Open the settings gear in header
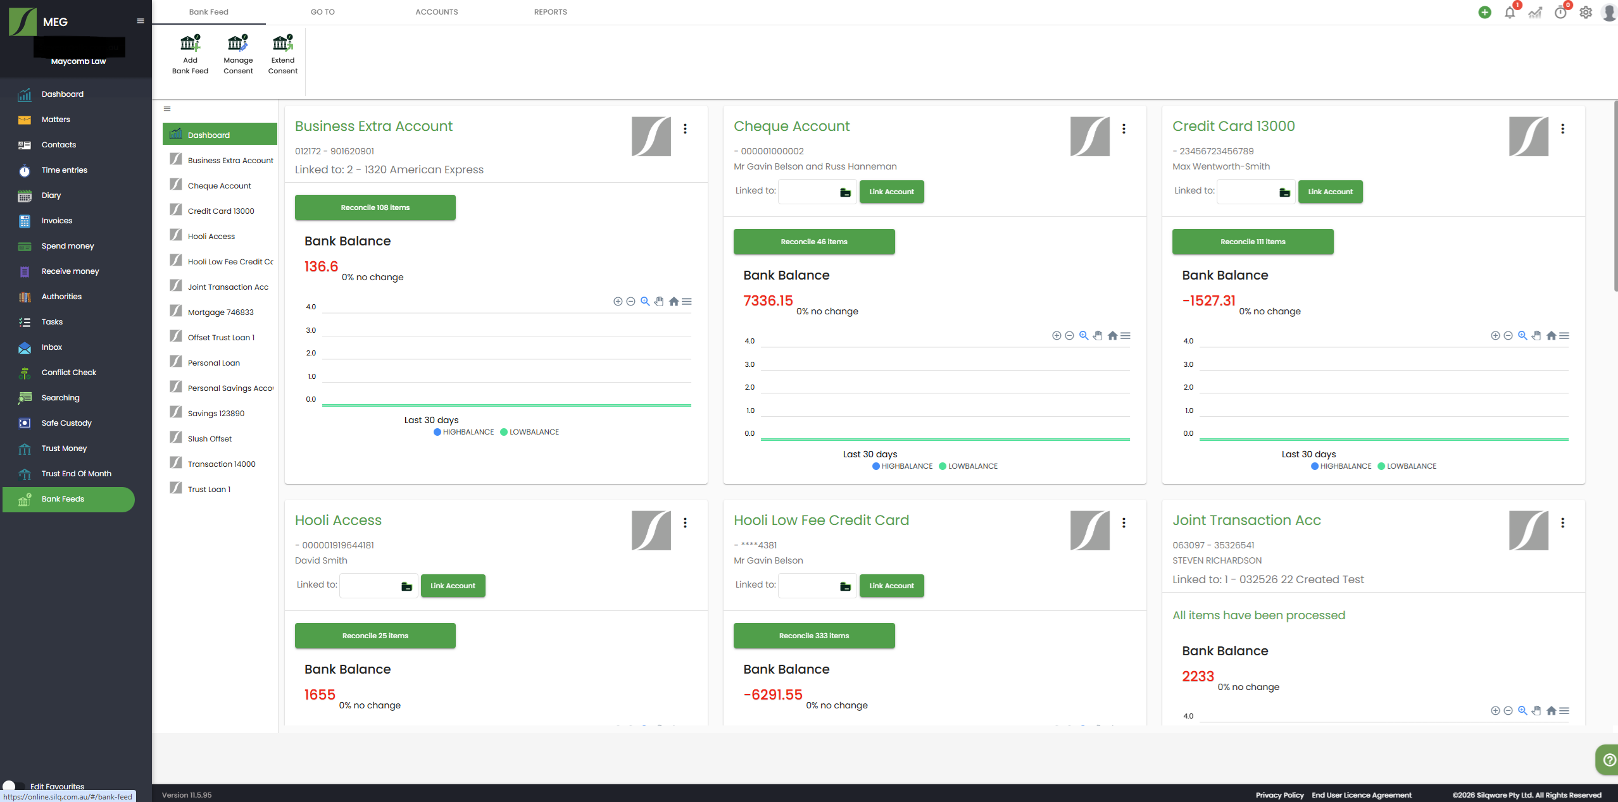Image resolution: width=1618 pixels, height=802 pixels. (x=1586, y=13)
